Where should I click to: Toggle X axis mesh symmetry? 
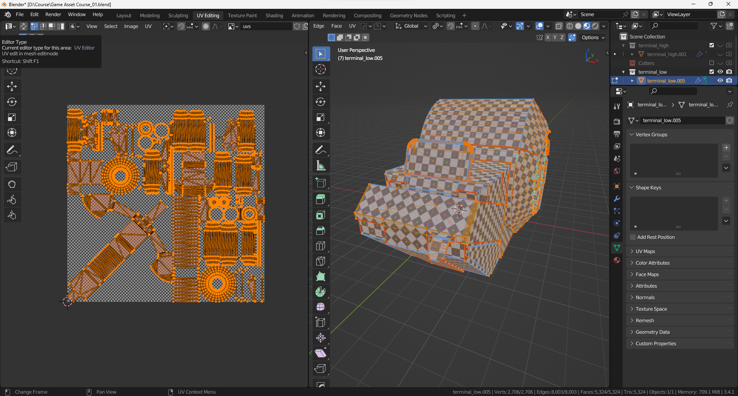[x=548, y=37]
